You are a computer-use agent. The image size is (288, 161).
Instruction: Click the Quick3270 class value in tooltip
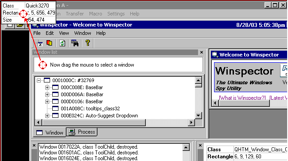click(x=37, y=6)
